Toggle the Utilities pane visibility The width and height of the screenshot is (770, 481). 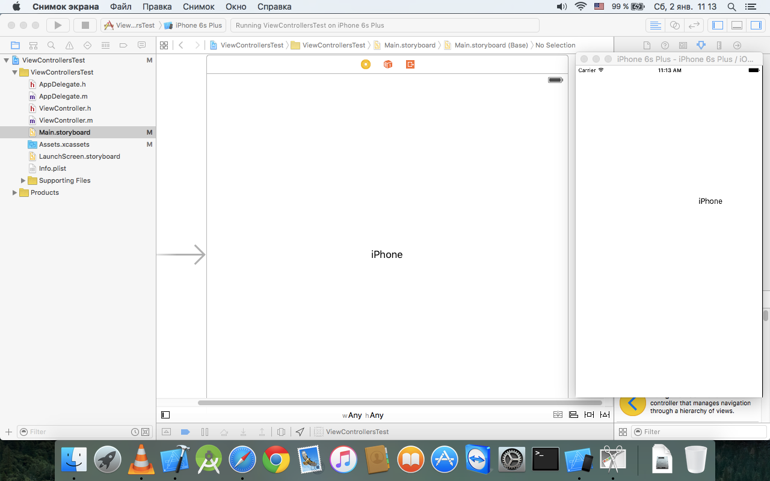click(755, 25)
